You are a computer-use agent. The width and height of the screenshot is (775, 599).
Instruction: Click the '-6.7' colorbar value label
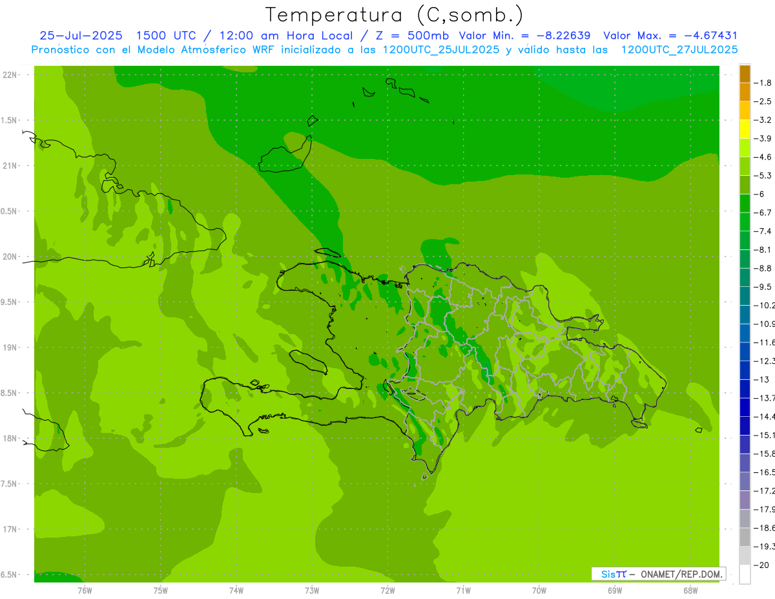(763, 213)
